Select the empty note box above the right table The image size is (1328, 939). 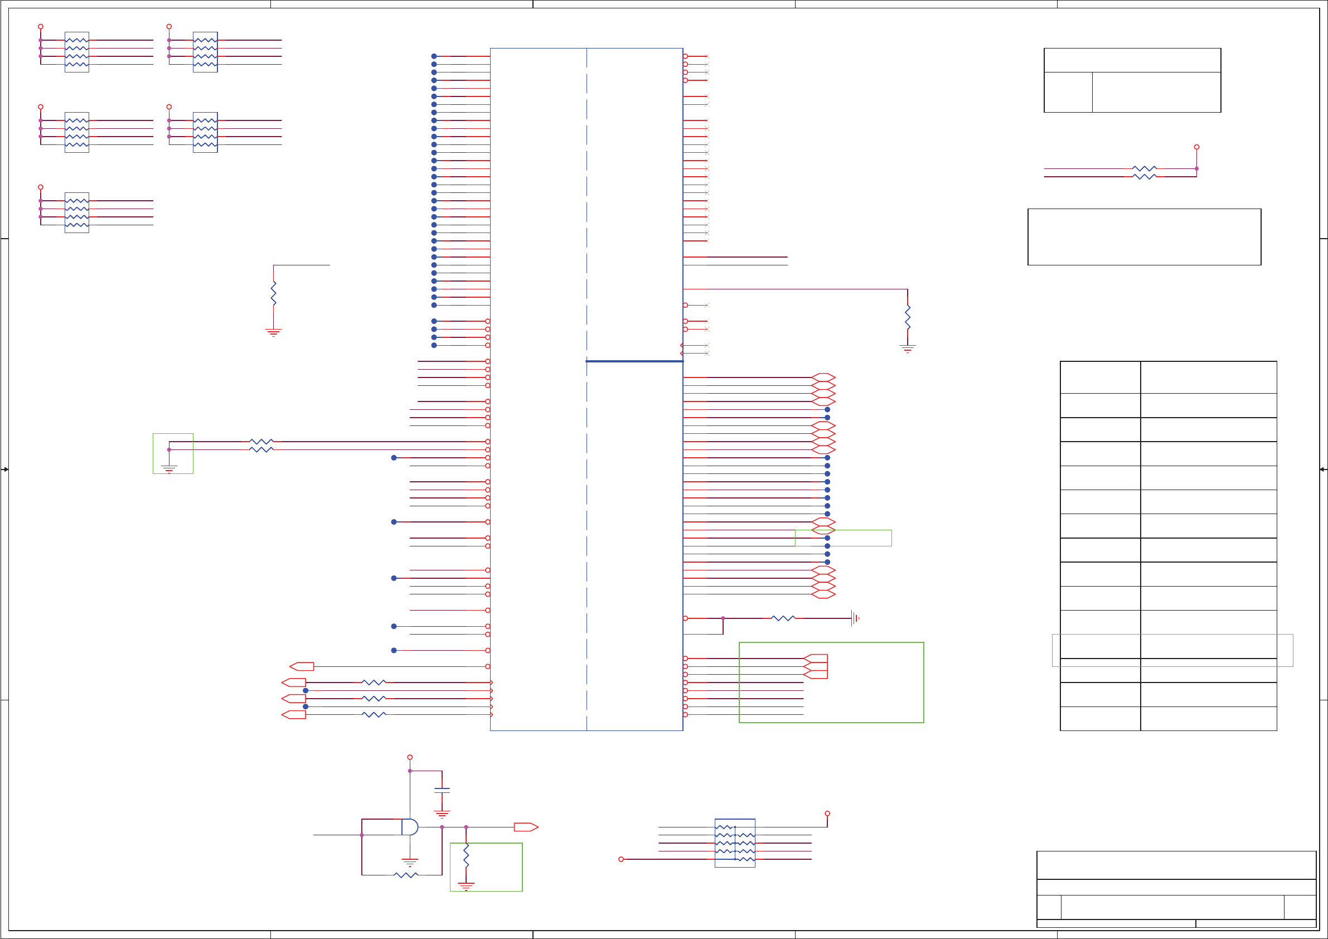1144,237
